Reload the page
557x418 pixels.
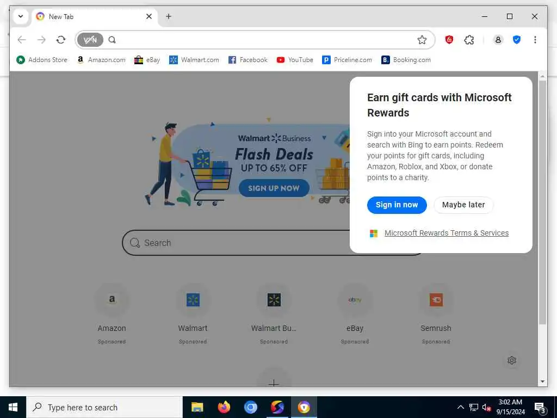[61, 40]
